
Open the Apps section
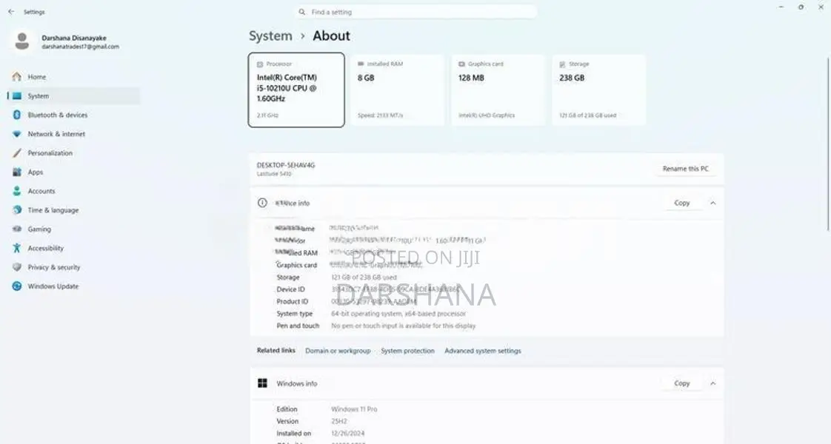[x=74, y=172]
